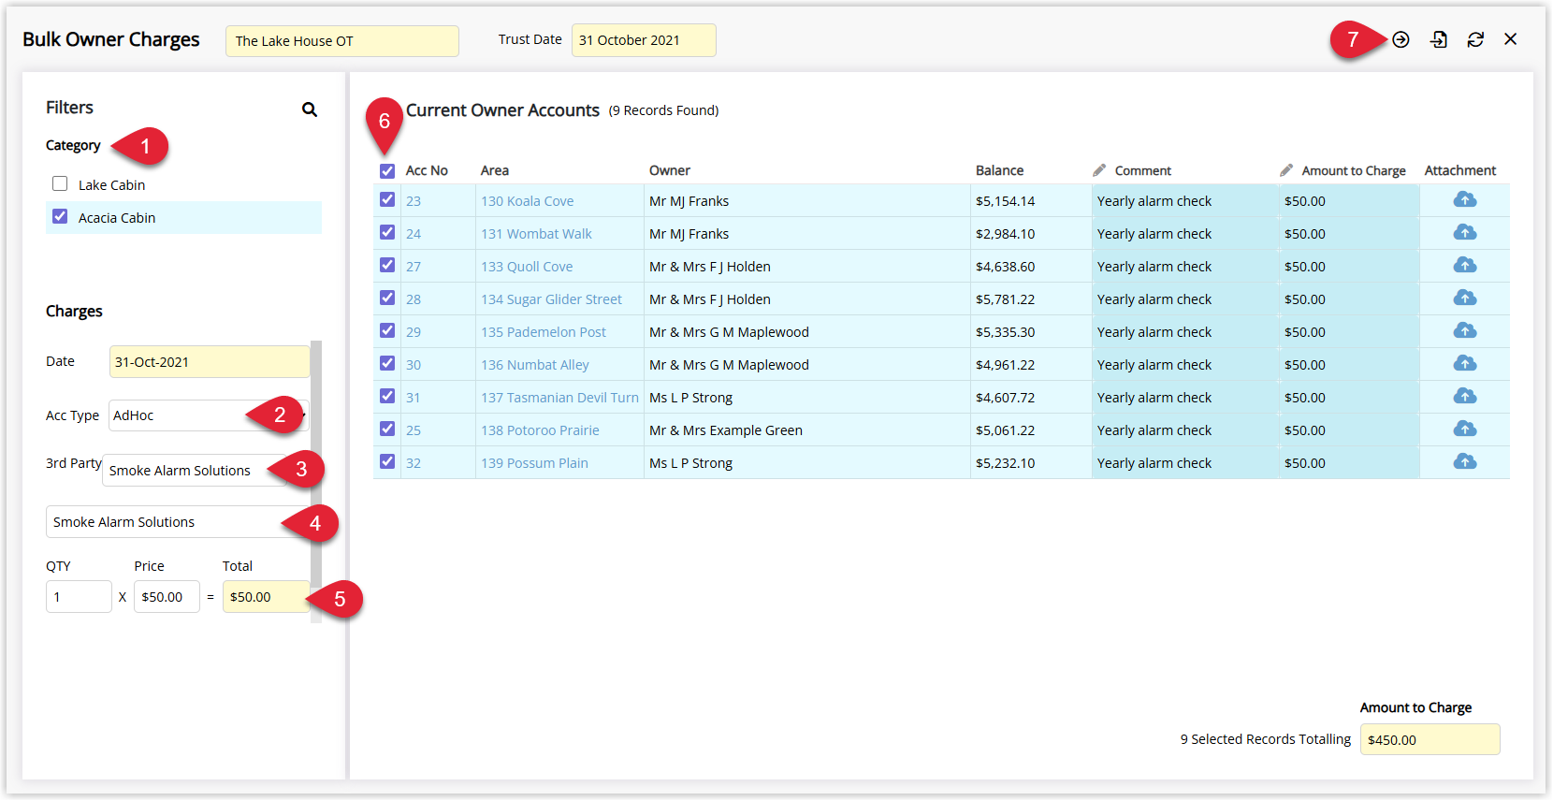
Task: Upload attachment for 131 Wombat Walk
Action: (1465, 232)
